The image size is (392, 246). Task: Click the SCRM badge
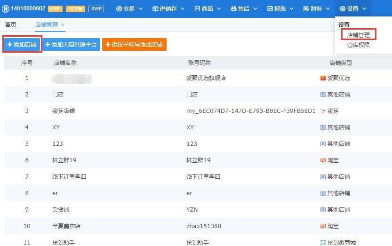[75, 9]
